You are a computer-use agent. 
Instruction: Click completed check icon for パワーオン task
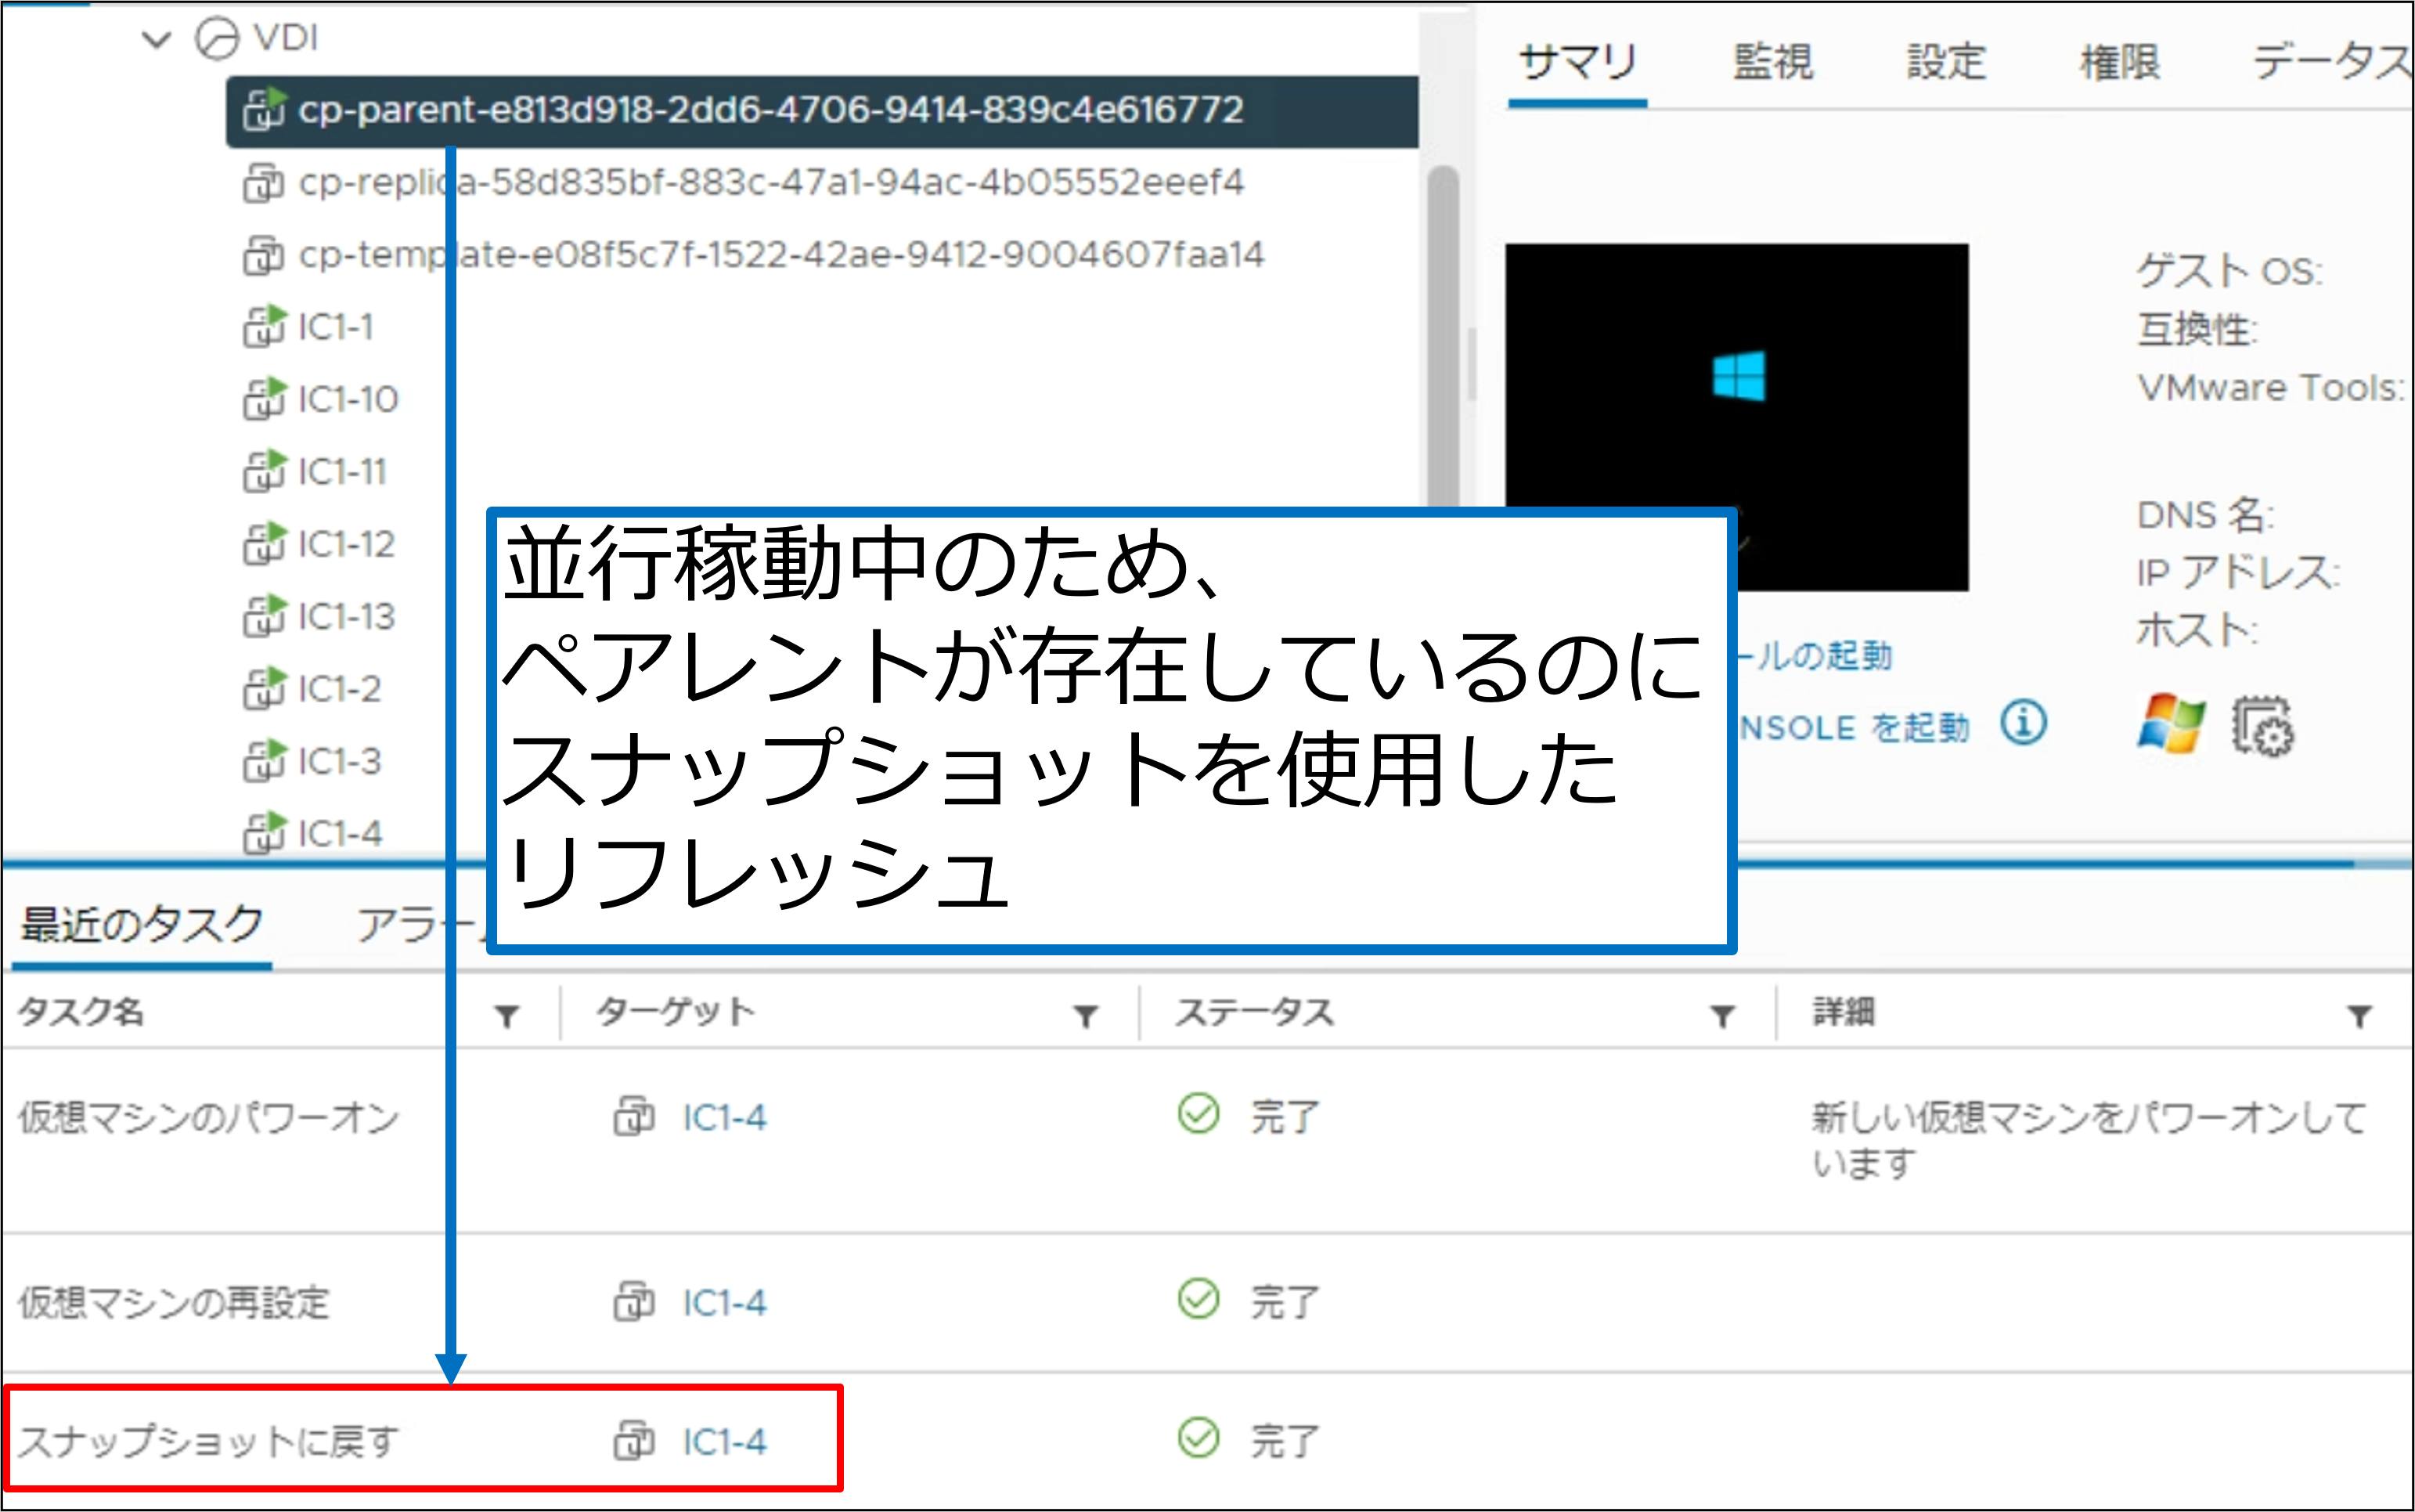click(x=1198, y=1113)
